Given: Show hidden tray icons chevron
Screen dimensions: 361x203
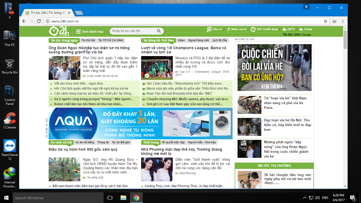Looking at the screenshot, I should click(305, 198).
